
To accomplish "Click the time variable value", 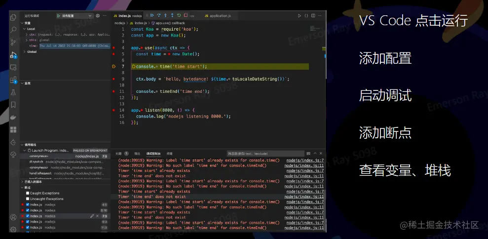I will [x=75, y=46].
